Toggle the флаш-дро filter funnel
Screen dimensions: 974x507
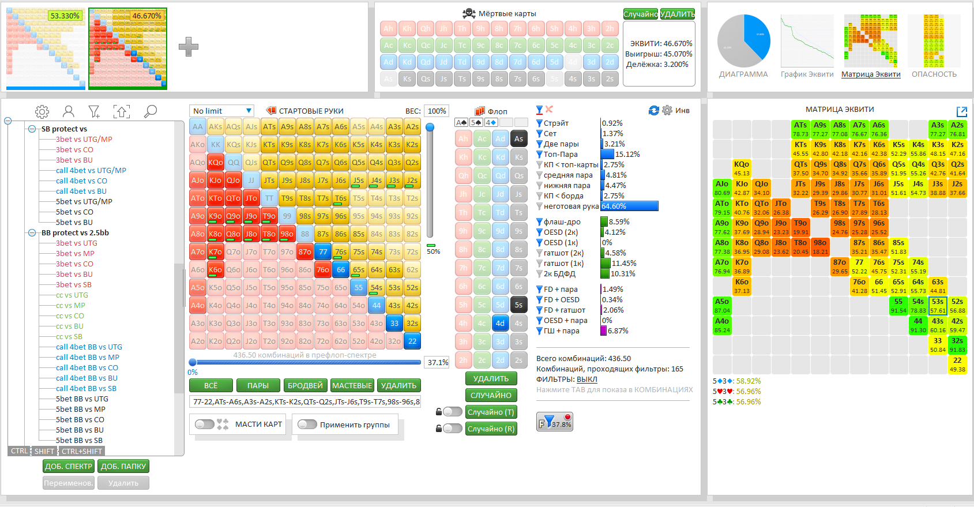539,222
